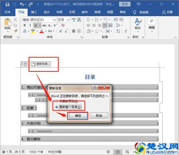
Task: Decrease font size with smaller A
Action: [x=66, y=31]
